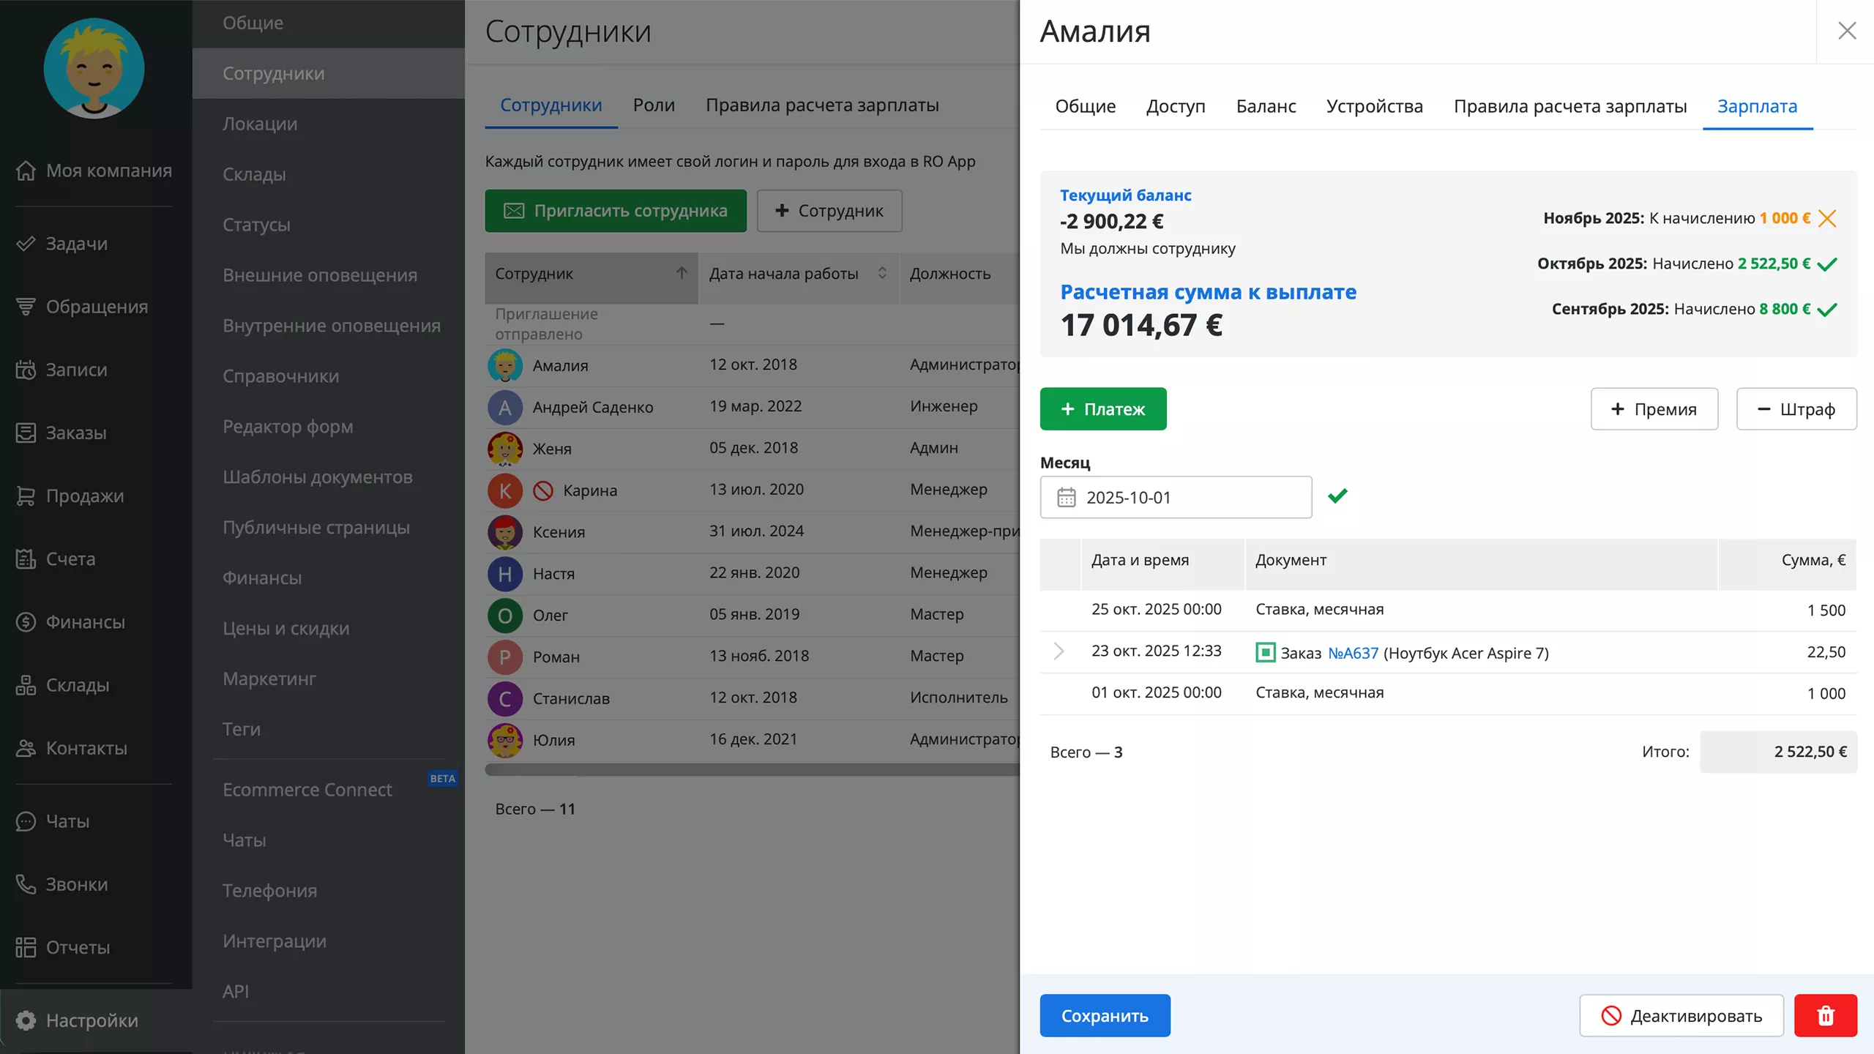Open the calendar icon in Месяц field
This screenshot has height=1054, width=1874.
click(1066, 498)
